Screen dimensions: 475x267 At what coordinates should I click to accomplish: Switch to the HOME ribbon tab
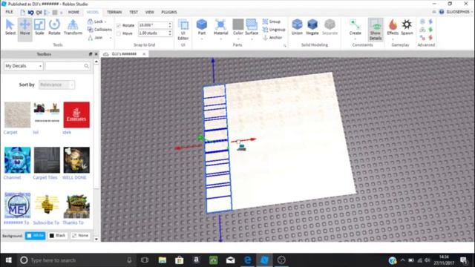pyautogui.click(x=73, y=12)
